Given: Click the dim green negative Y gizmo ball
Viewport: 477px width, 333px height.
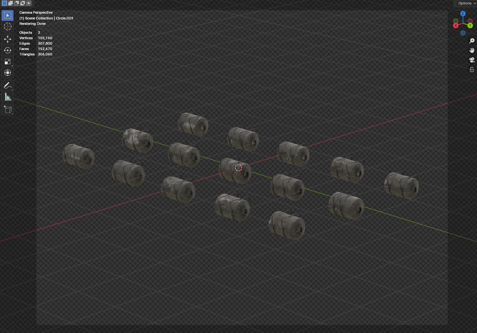Looking at the screenshot, I should click(x=456, y=21).
